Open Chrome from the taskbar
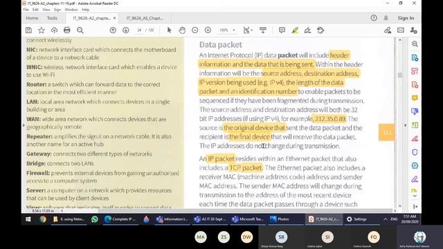443x249 pixels. pos(43,219)
